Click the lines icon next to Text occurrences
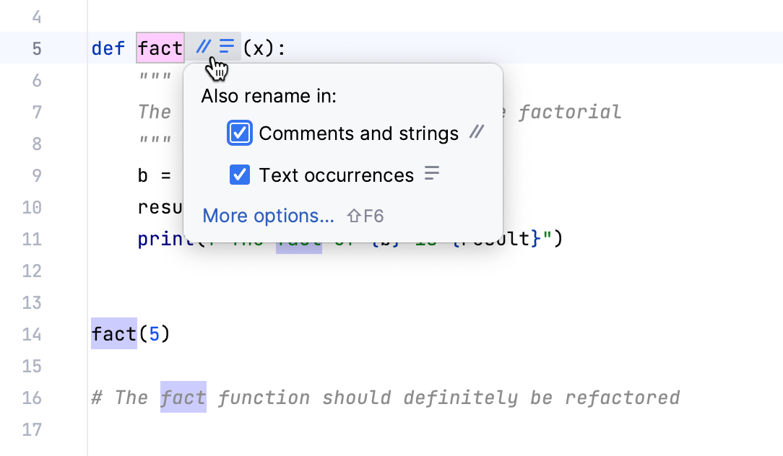 [431, 173]
